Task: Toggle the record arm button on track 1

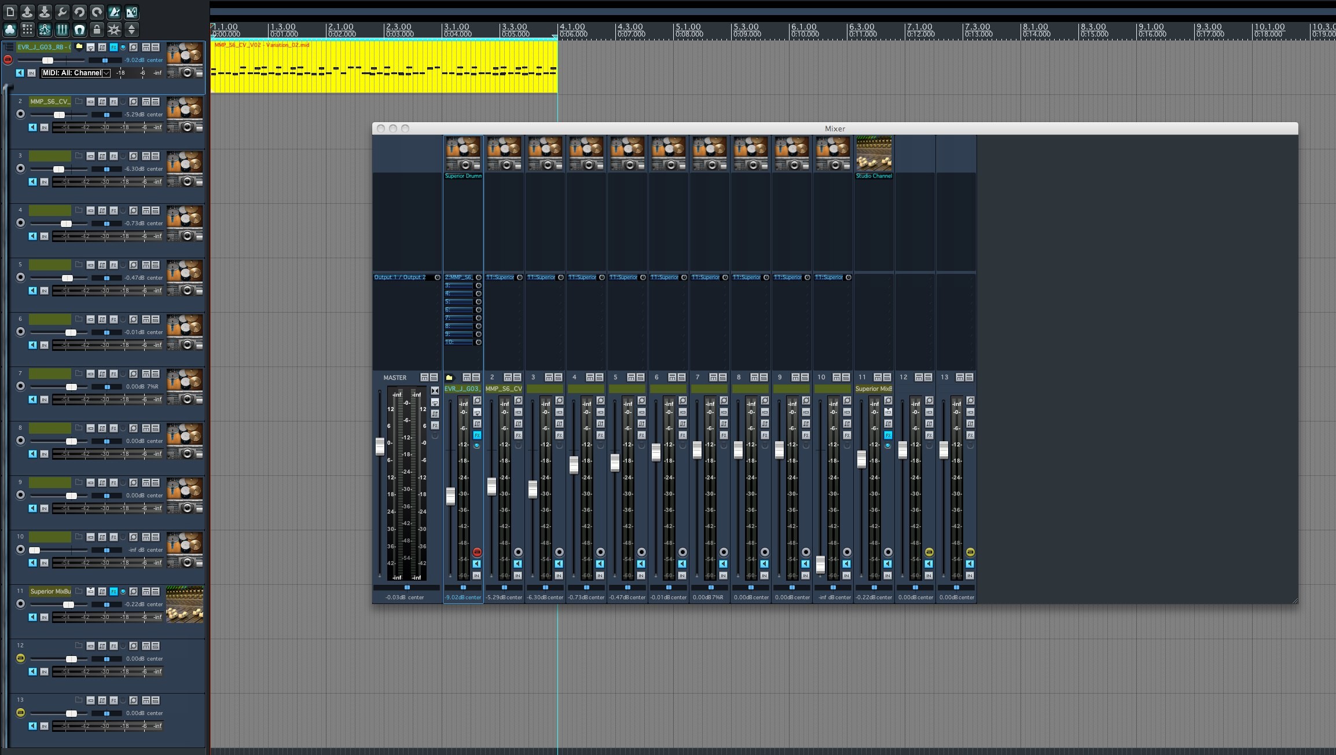Action: pos(8,60)
